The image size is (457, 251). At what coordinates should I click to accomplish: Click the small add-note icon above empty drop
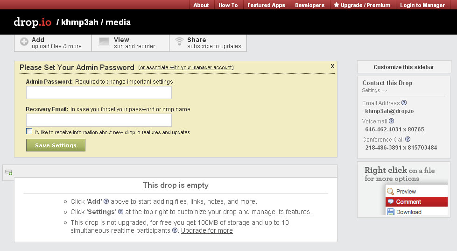pyautogui.click(x=8, y=172)
